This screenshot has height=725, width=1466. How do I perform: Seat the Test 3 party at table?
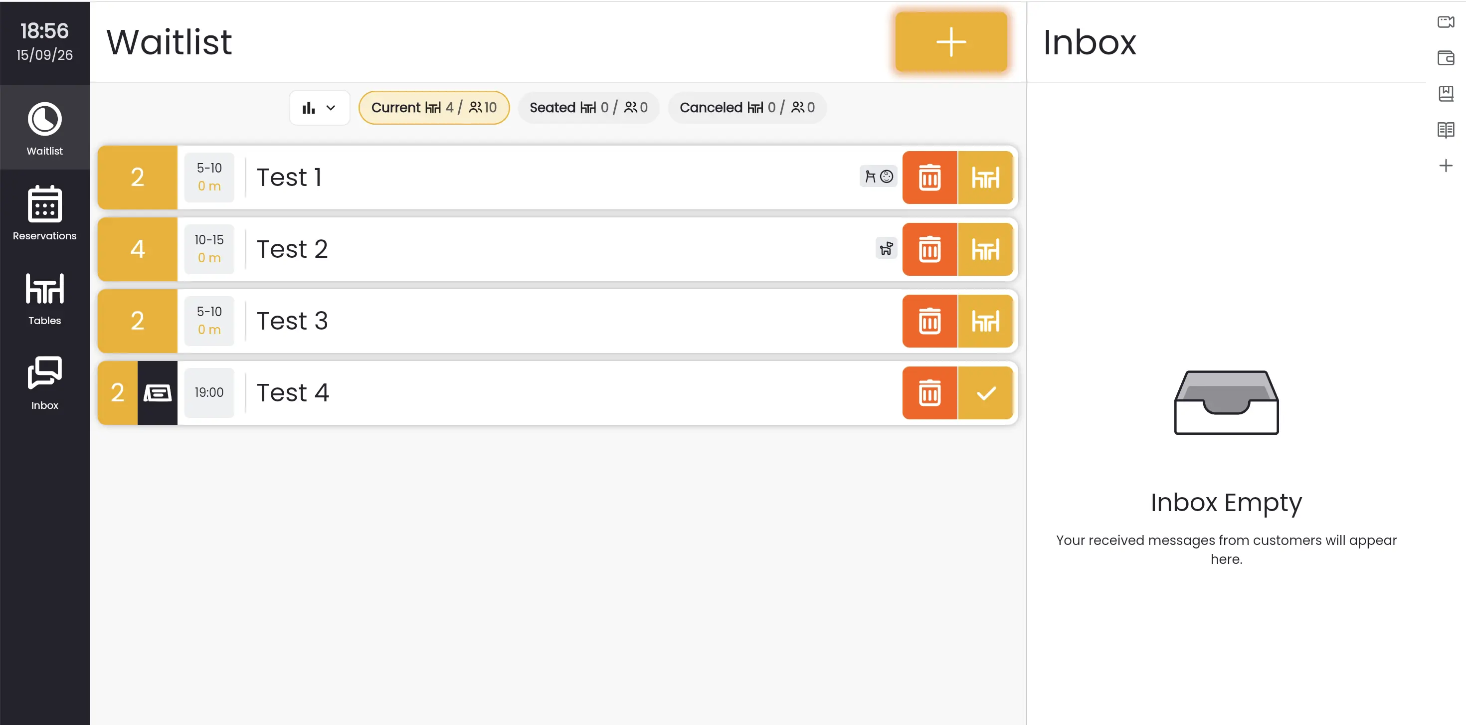pos(985,321)
